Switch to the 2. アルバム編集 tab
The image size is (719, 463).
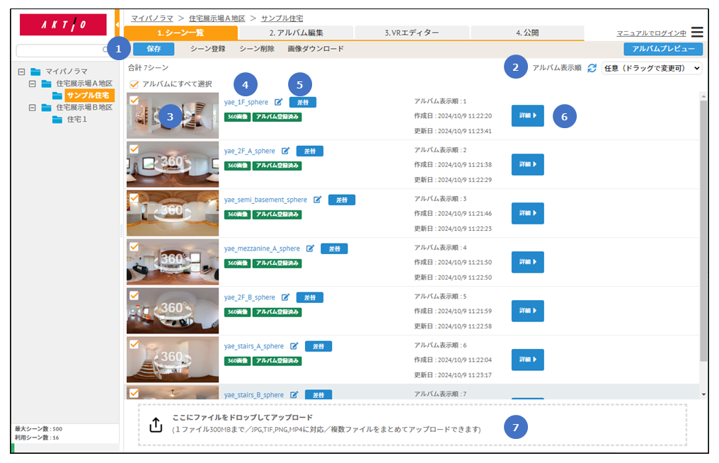point(296,33)
